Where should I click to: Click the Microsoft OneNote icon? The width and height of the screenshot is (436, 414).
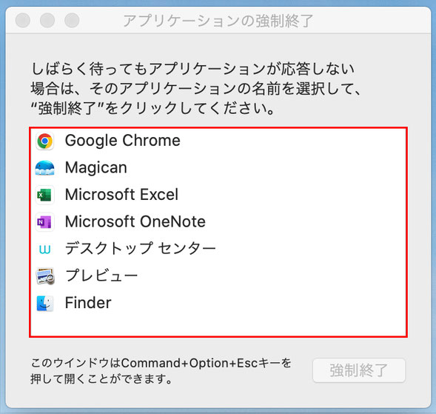click(x=44, y=221)
